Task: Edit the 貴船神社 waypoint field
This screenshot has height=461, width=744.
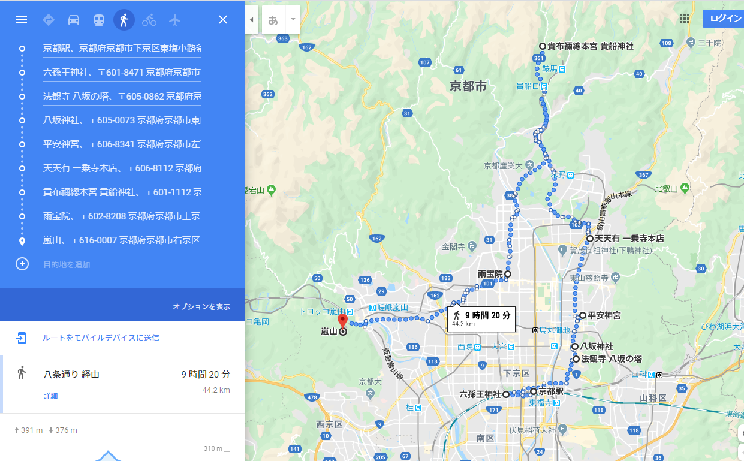Action: coord(122,192)
